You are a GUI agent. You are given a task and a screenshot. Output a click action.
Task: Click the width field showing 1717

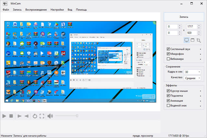pos(193,27)
